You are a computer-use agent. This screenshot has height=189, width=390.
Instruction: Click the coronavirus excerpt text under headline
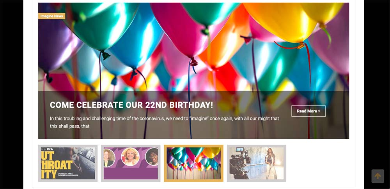pos(165,122)
